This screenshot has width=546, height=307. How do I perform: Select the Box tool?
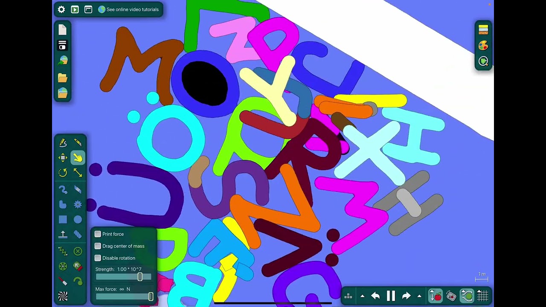pos(63,220)
